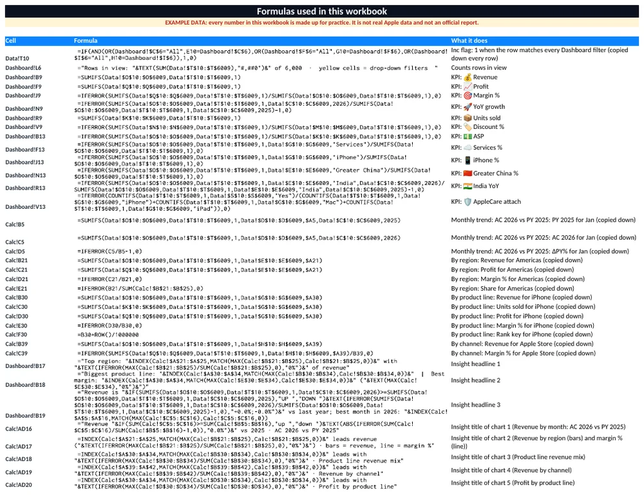Click the cell reference "Data!T10"
This screenshot has height=495, width=644.
tap(17, 59)
